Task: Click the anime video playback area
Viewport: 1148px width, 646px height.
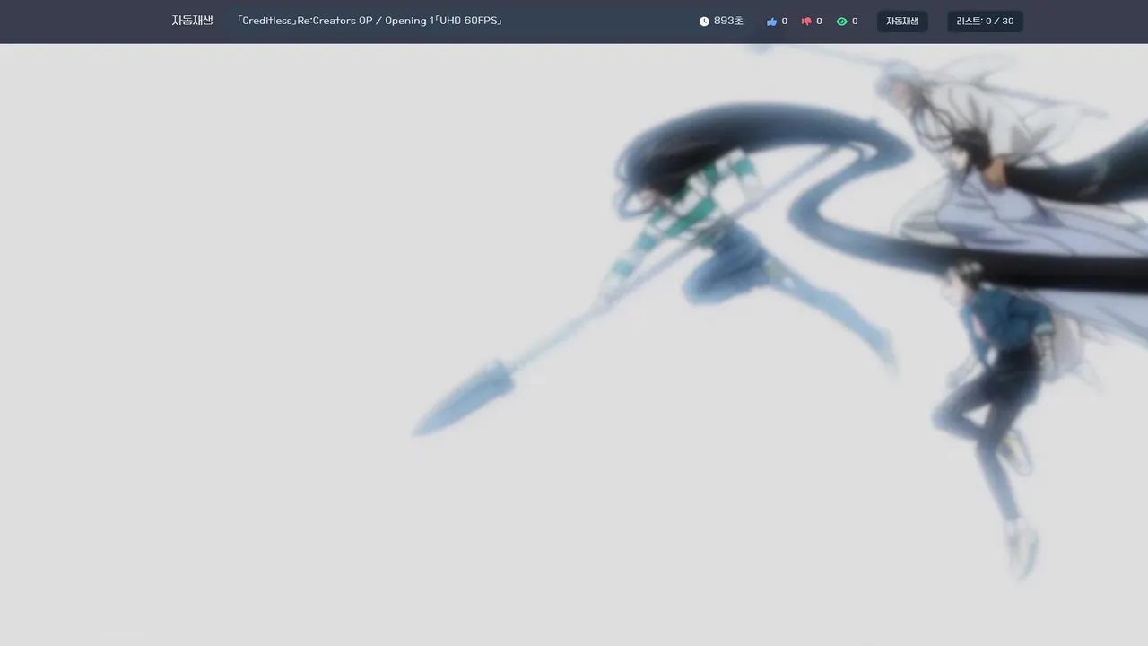Action: click(574, 345)
